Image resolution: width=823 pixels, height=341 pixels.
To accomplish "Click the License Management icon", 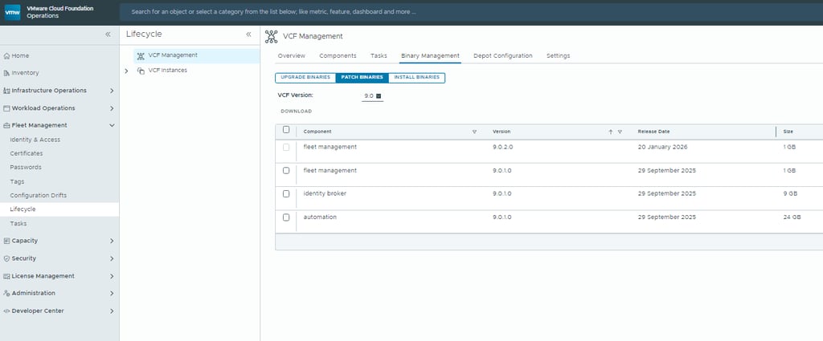I will click(6, 276).
